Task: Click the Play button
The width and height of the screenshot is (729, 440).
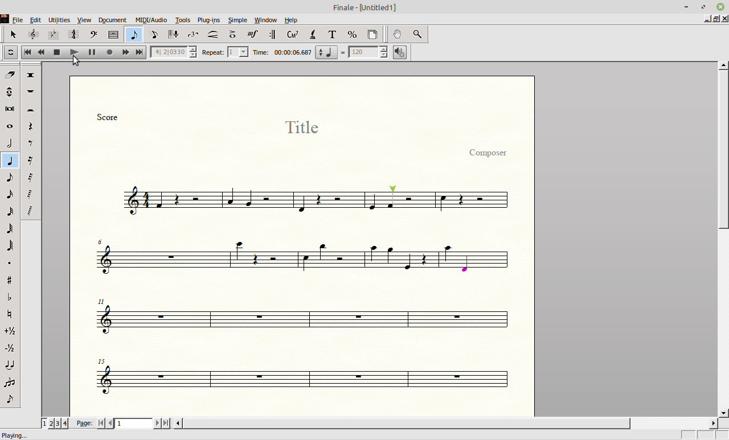Action: point(74,52)
